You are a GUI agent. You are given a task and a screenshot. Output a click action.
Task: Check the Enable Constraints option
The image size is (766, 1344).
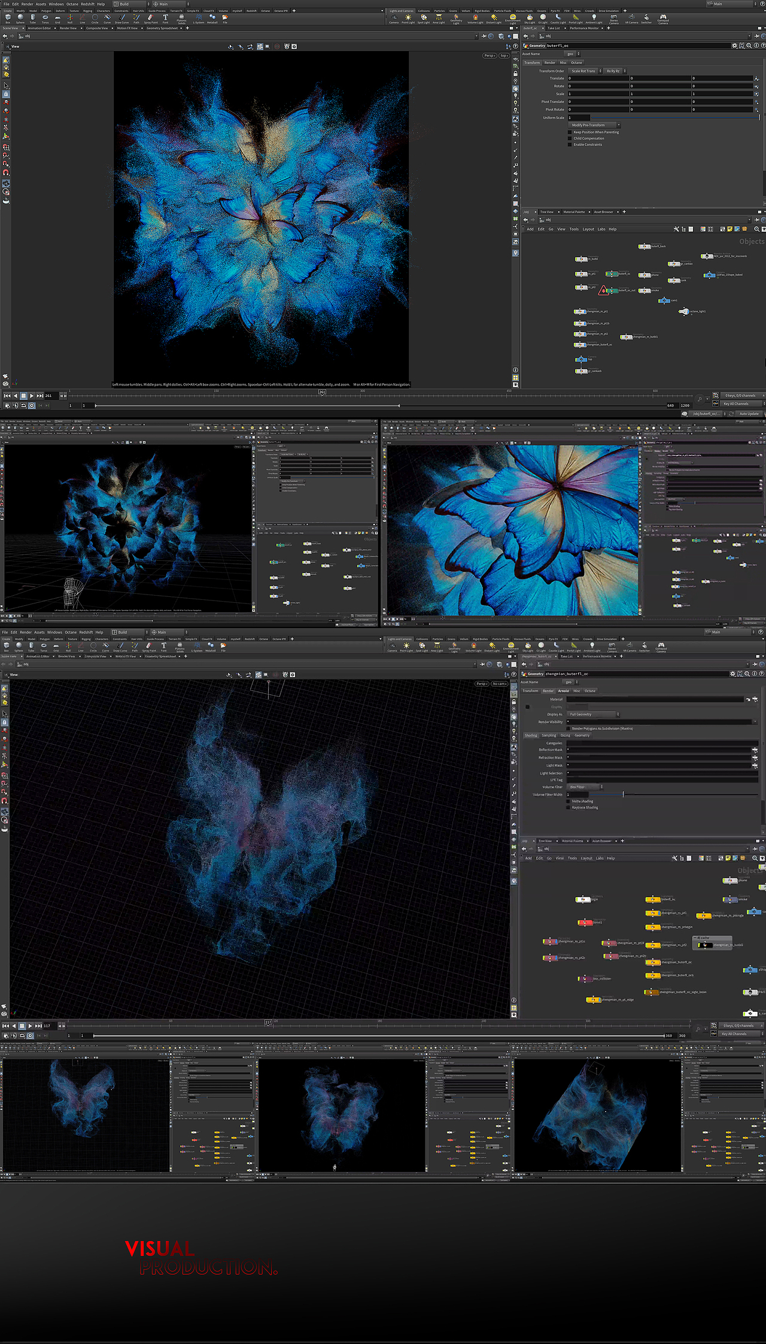click(x=570, y=144)
